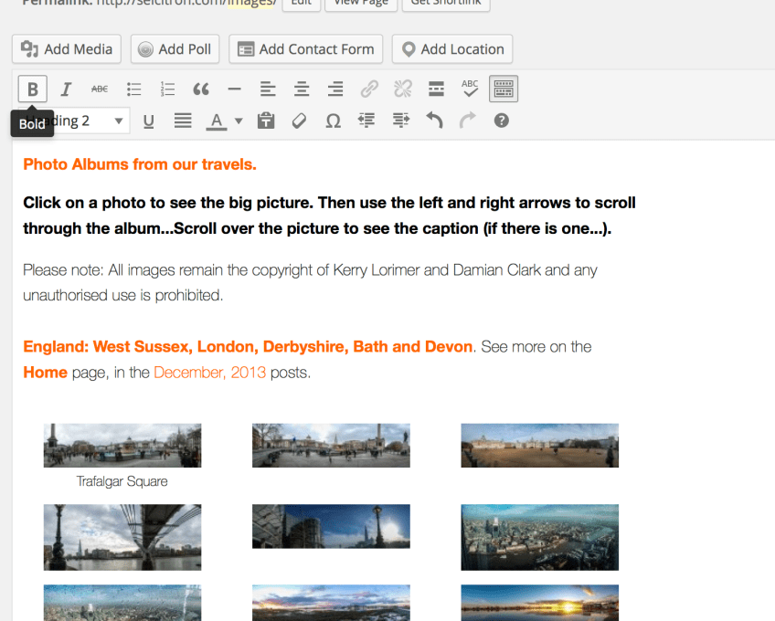Click the Add Media button

67,49
